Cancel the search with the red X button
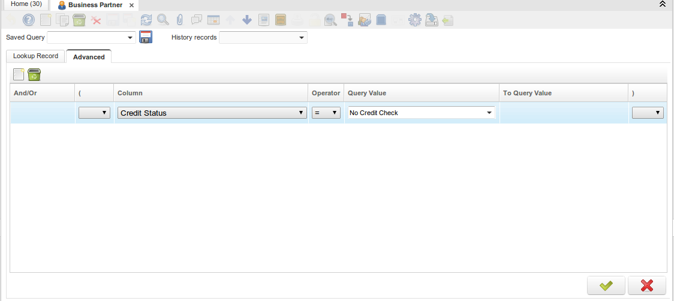 click(x=646, y=285)
